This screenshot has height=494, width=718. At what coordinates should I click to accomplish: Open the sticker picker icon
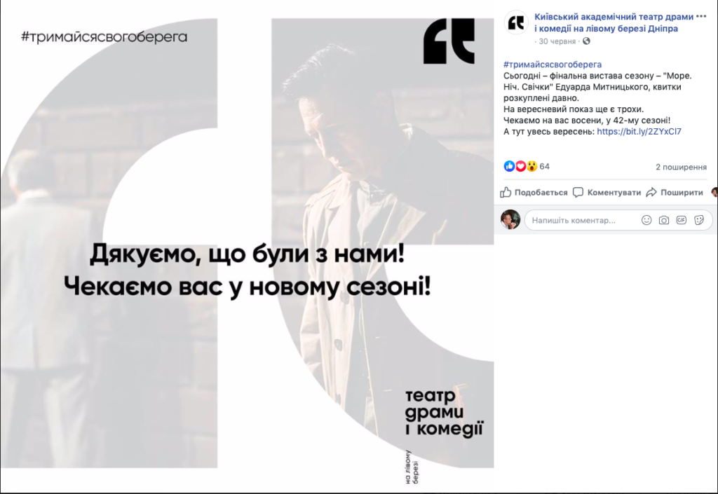pos(699,220)
